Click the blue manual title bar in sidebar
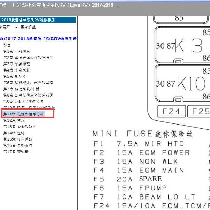 coord(38,20)
